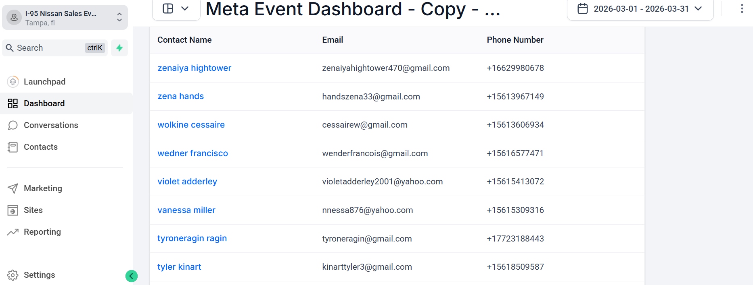Click the green lightning bolt quick actions icon
753x285 pixels.
click(119, 48)
